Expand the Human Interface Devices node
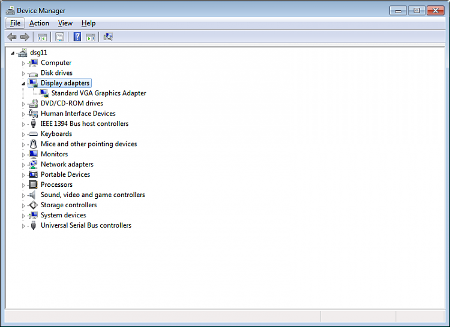The height and width of the screenshot is (327, 450). point(23,114)
